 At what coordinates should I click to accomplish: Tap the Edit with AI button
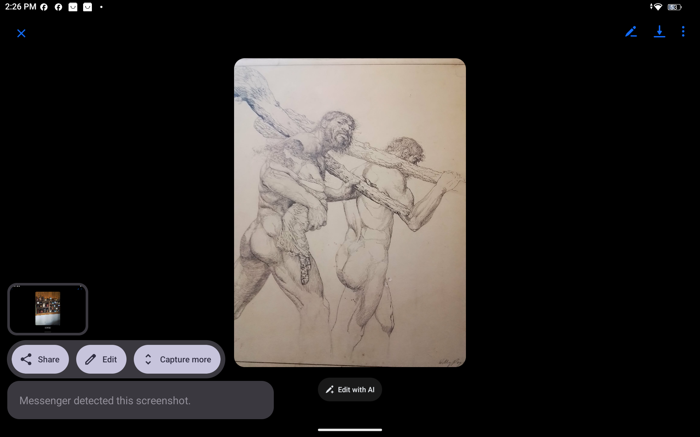(x=350, y=390)
